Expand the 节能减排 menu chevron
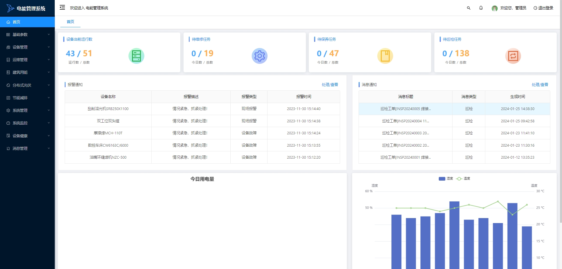 [x=49, y=98]
